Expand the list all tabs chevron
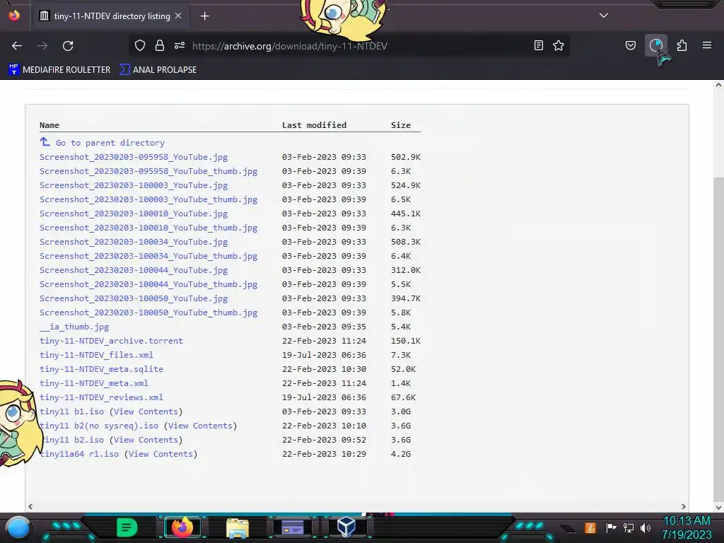The image size is (724, 543). [x=604, y=16]
